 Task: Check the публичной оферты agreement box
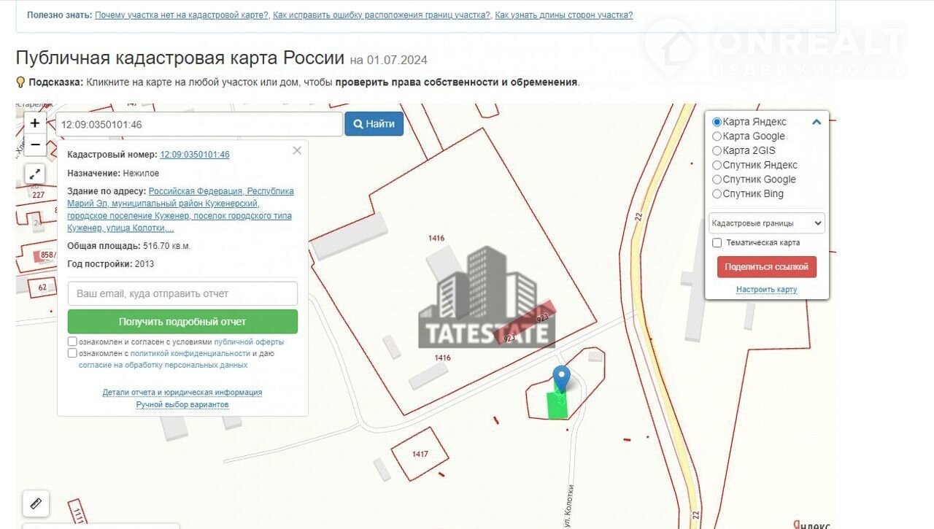[x=72, y=341]
